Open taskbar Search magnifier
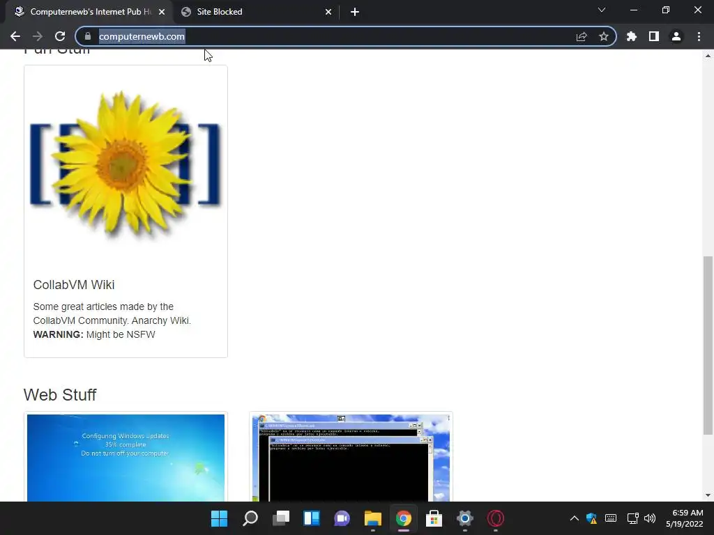The width and height of the screenshot is (714, 535). pos(250,518)
